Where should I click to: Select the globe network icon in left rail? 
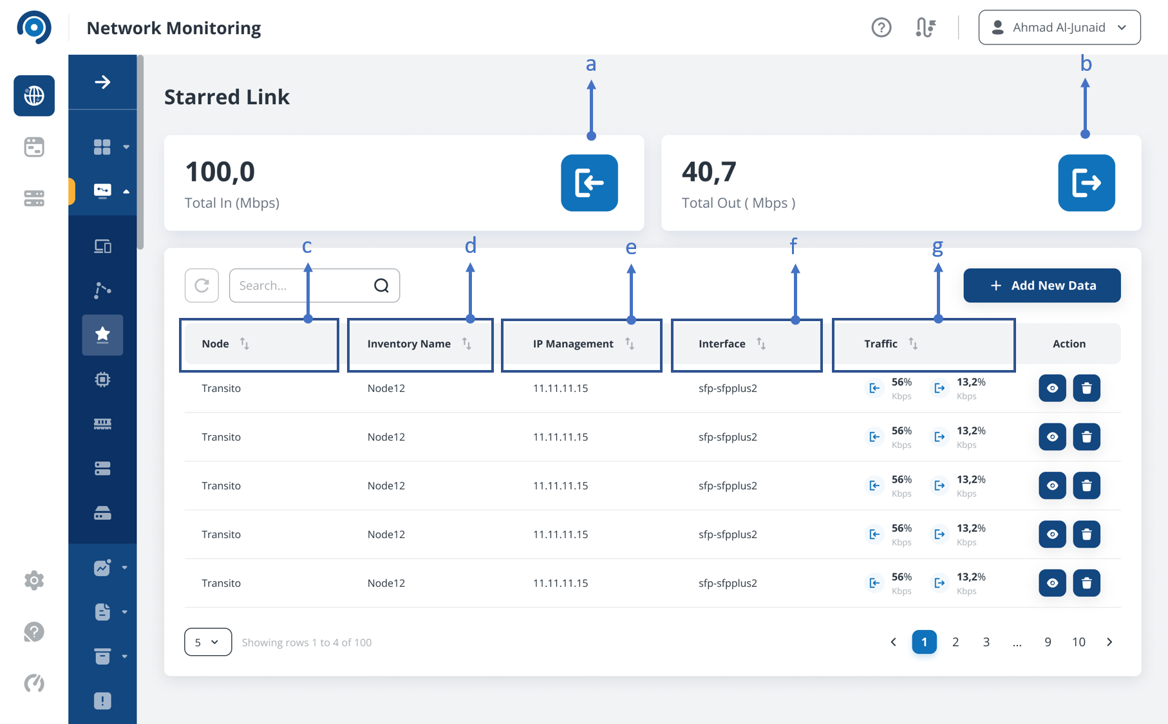point(34,96)
